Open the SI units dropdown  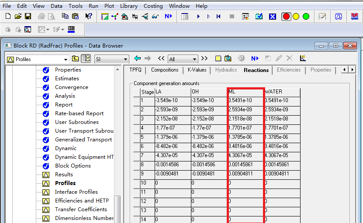(126, 59)
